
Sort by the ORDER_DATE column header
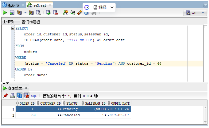[120, 103]
